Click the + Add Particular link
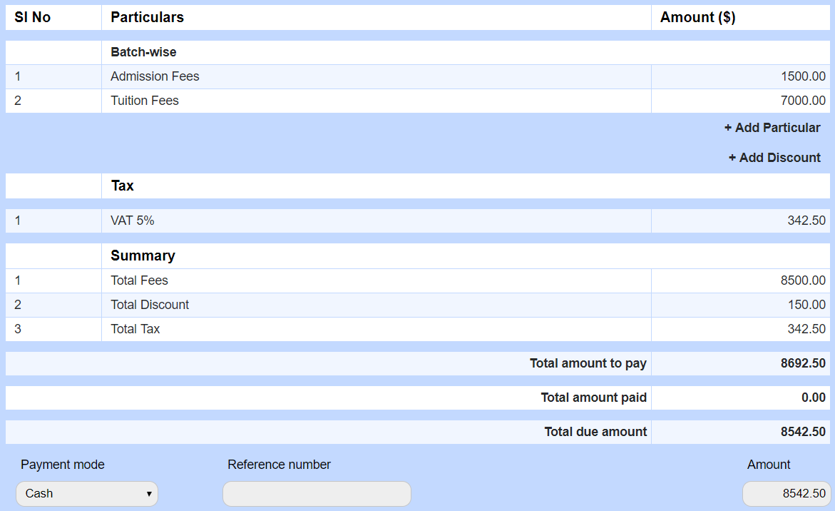The width and height of the screenshot is (835, 511). pyautogui.click(x=772, y=128)
